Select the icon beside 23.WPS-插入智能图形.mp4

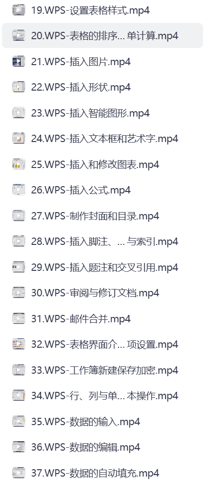point(19,113)
